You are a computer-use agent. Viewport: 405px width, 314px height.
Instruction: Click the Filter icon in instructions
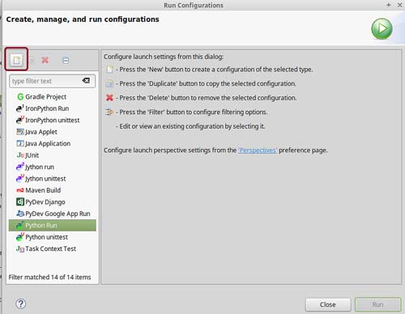(109, 112)
